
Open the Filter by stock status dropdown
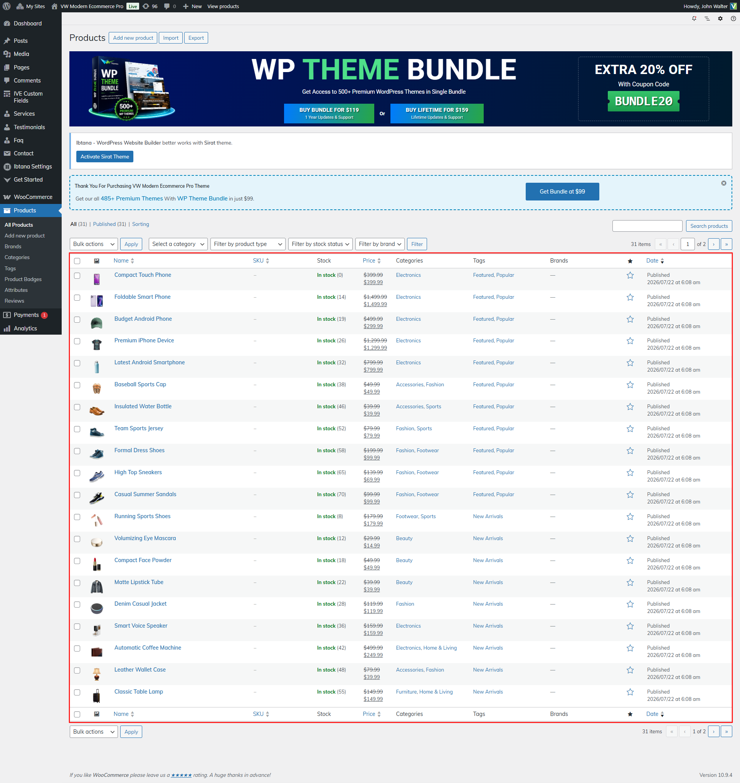[320, 244]
